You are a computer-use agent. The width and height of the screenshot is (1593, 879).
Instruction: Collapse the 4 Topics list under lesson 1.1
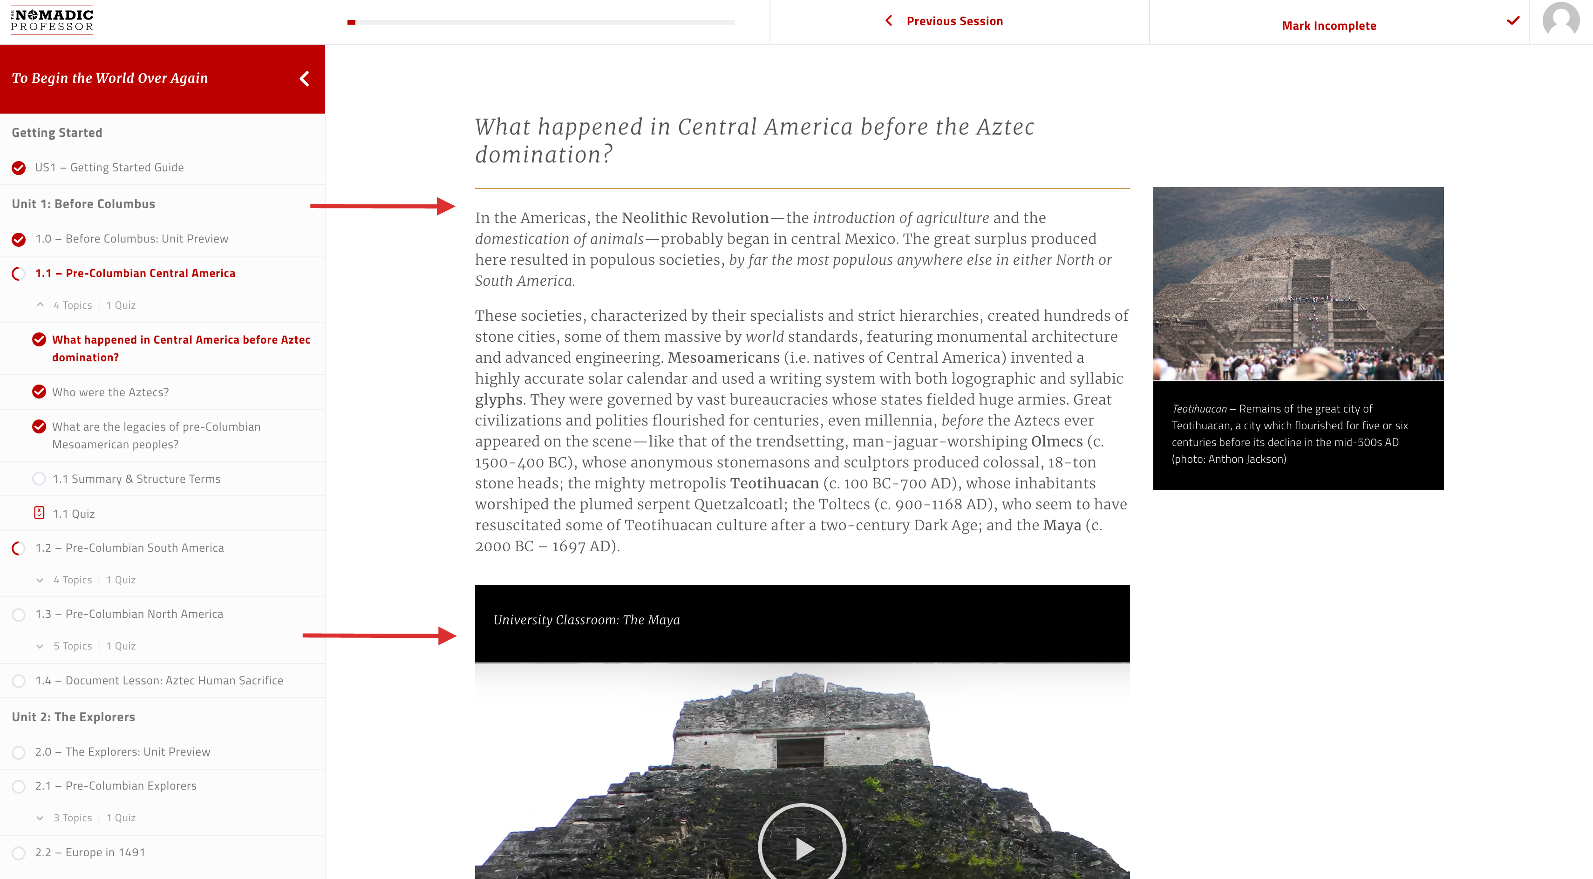pyautogui.click(x=40, y=305)
